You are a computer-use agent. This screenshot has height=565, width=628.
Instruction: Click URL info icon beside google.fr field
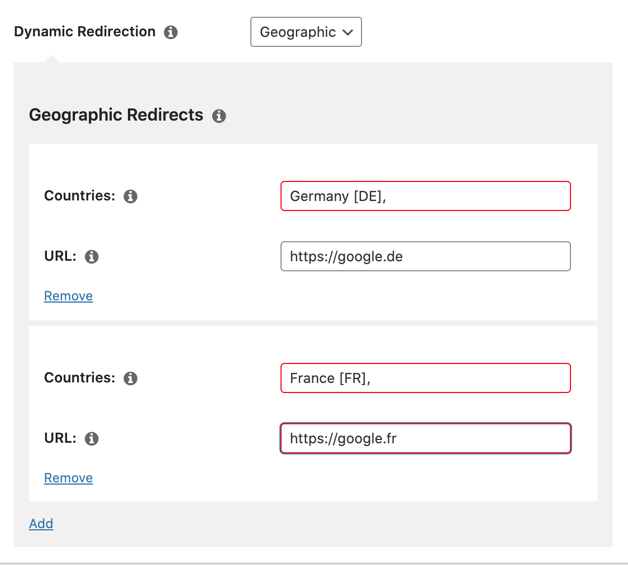(92, 439)
